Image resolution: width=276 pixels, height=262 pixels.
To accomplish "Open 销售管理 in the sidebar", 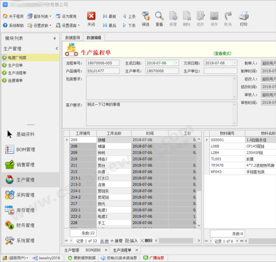I will [x=25, y=164].
